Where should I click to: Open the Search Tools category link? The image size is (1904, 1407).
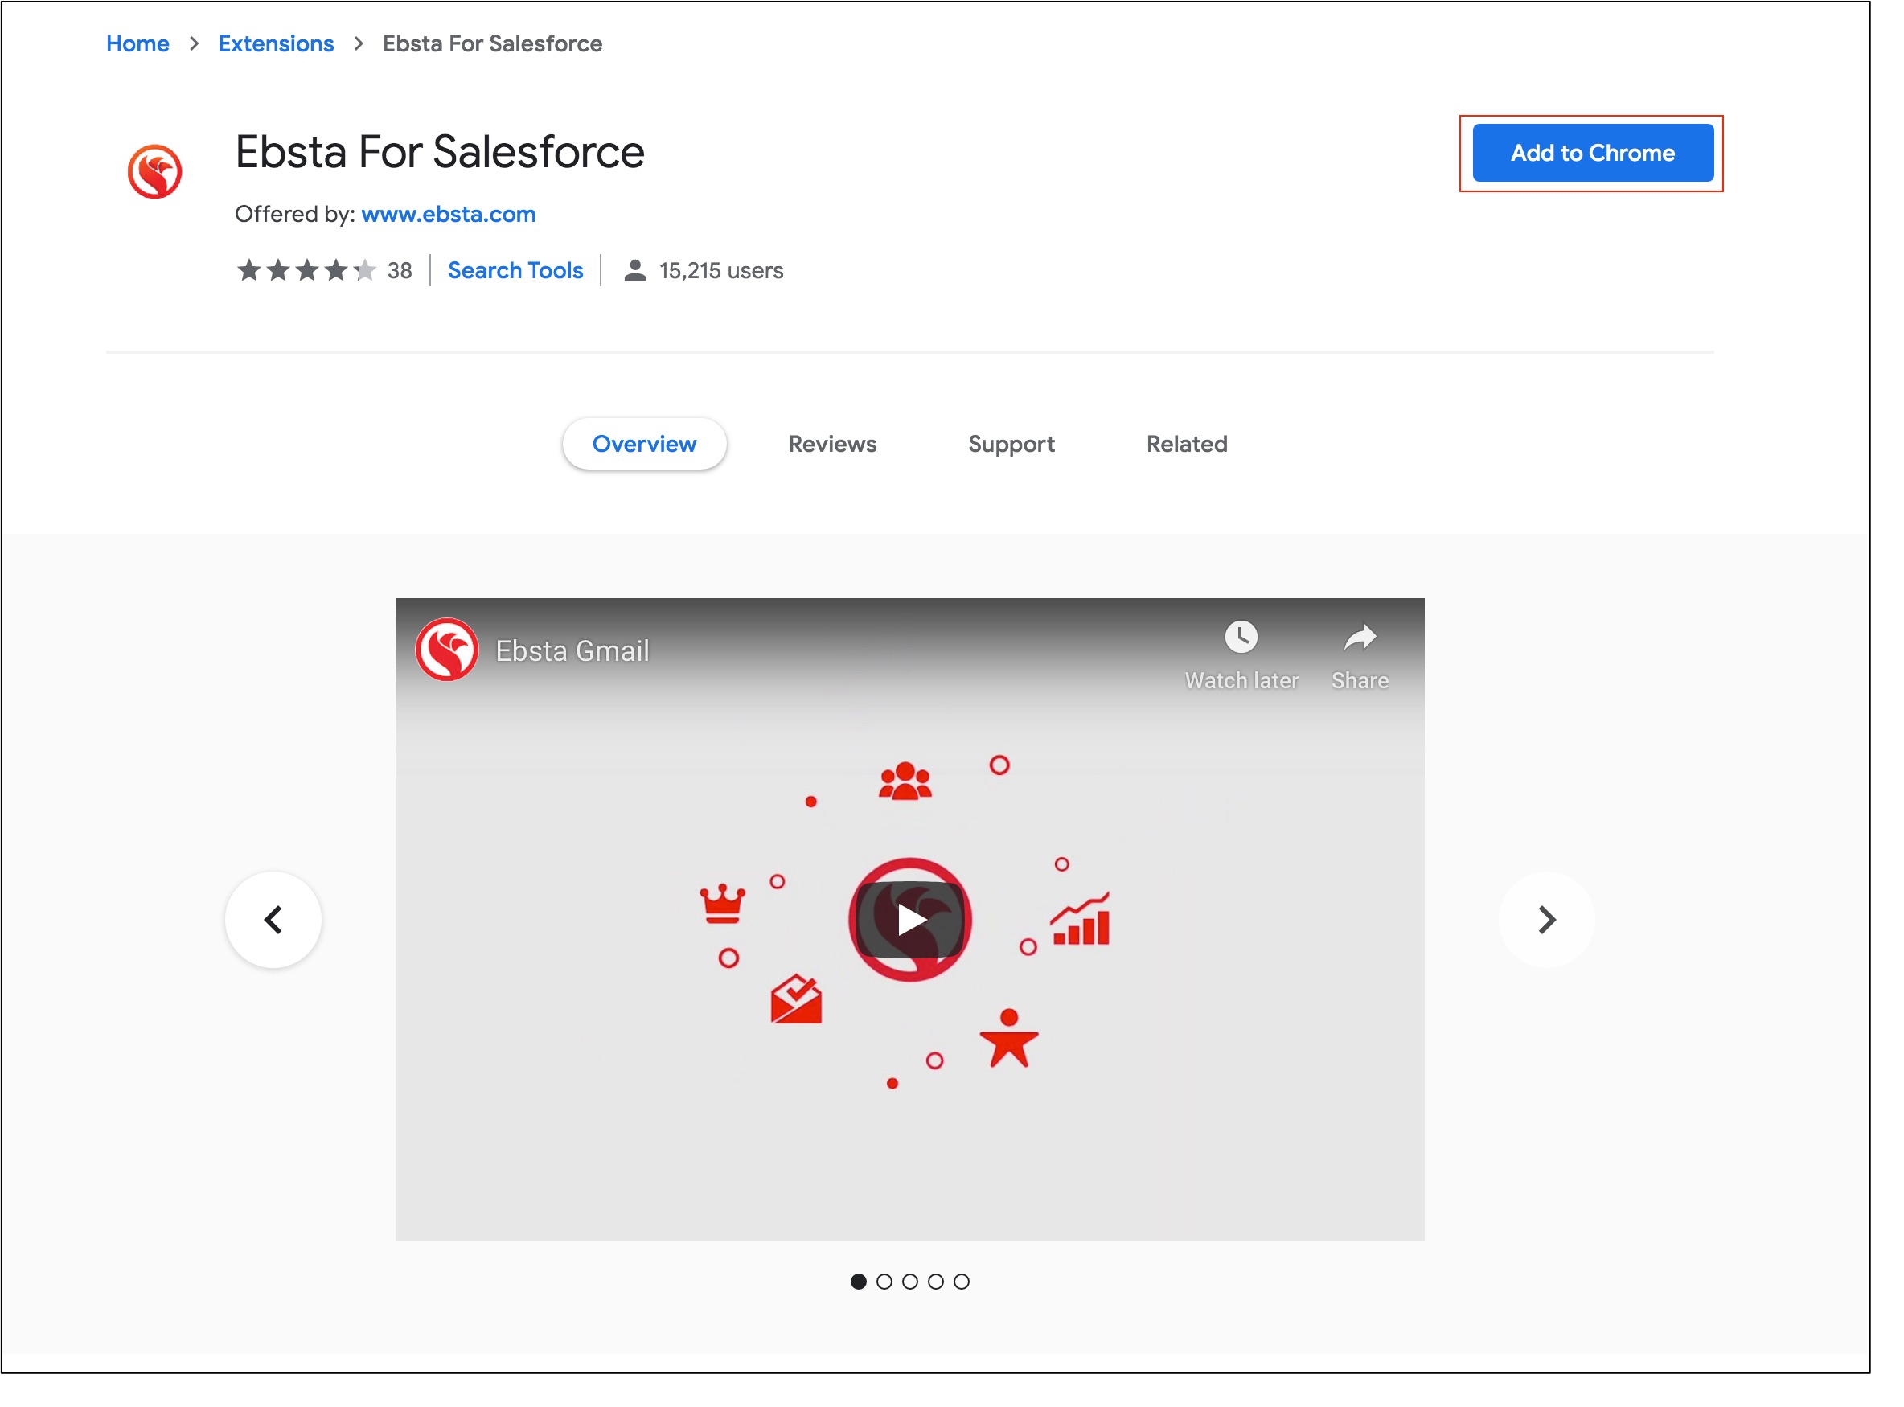coord(515,270)
